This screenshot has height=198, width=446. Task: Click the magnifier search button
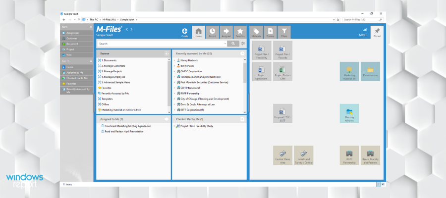click(233, 44)
